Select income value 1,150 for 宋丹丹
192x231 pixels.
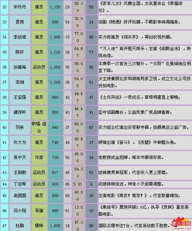point(55,7)
